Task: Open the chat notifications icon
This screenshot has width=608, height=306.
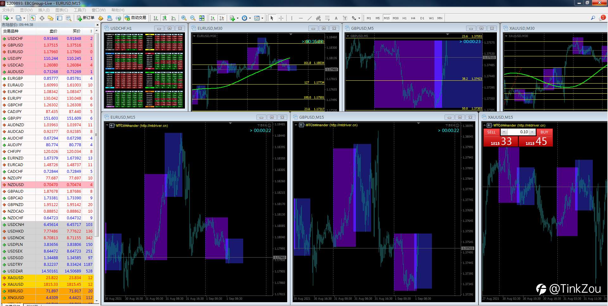Action: (602, 18)
